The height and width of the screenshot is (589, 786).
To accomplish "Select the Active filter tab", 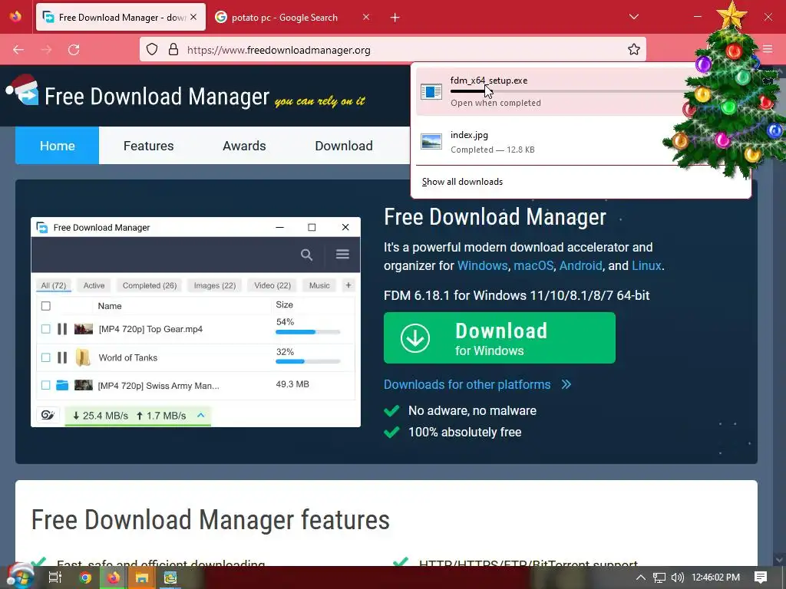I will point(94,285).
